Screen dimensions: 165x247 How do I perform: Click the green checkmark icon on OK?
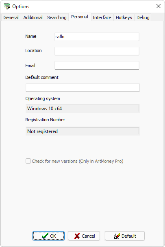[x=45, y=236]
